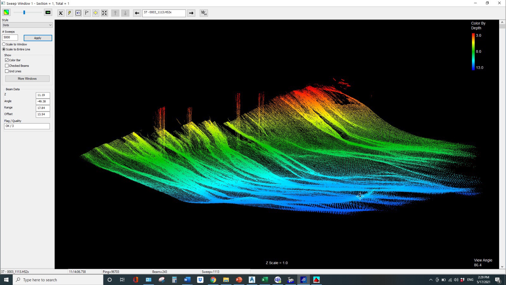Click the color palette icon in toolbar
Image resolution: width=506 pixels, height=285 pixels.
tap(6, 12)
